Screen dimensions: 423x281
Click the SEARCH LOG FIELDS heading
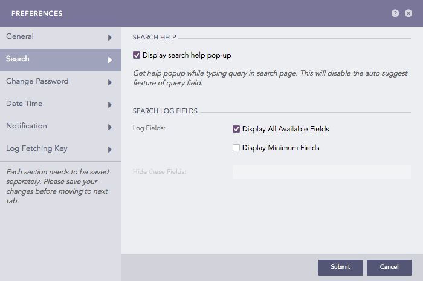click(x=165, y=111)
